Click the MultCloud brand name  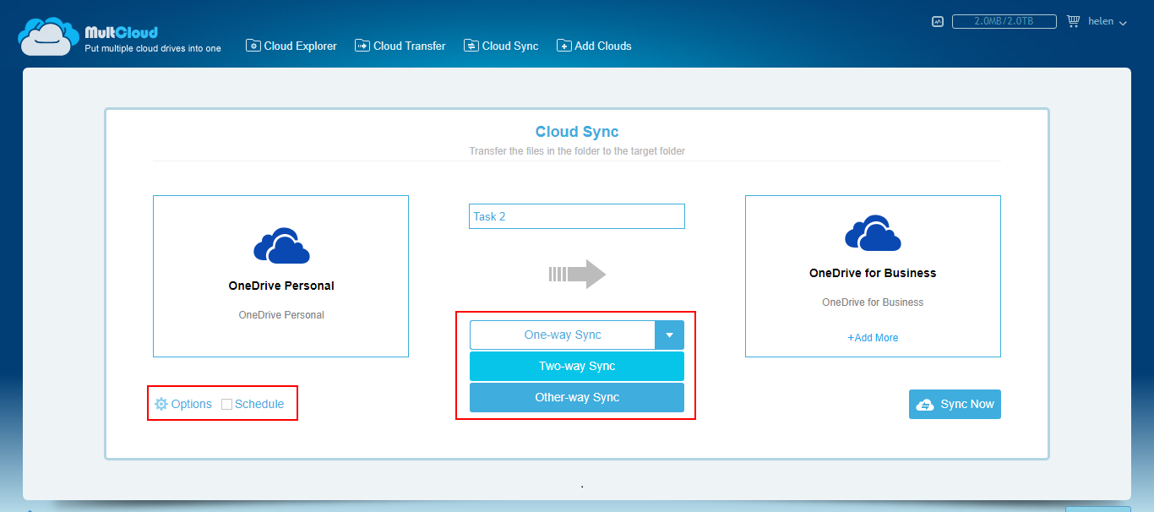coord(121,32)
